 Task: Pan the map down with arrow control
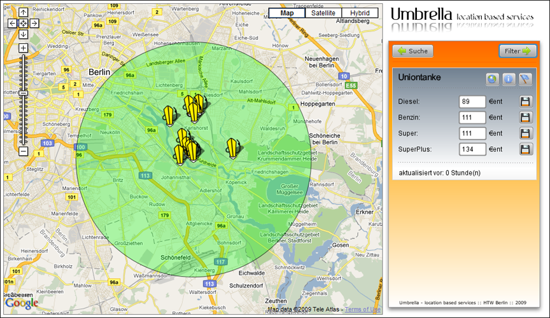pyautogui.click(x=23, y=34)
